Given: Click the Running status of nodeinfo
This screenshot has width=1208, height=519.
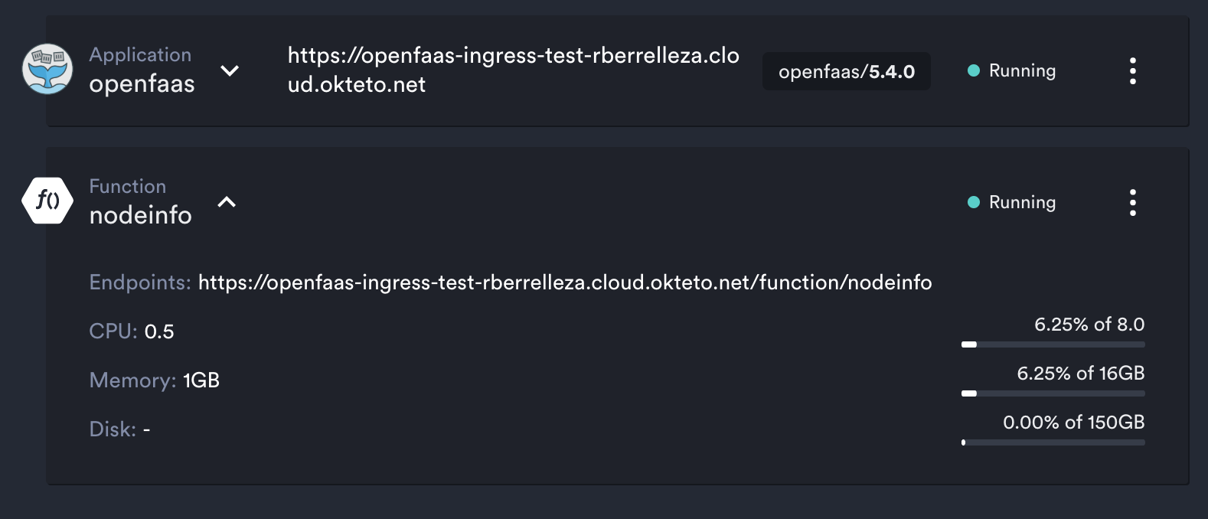Looking at the screenshot, I should coord(1012,202).
